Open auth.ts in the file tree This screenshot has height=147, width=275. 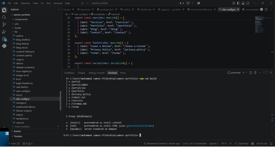[20, 36]
